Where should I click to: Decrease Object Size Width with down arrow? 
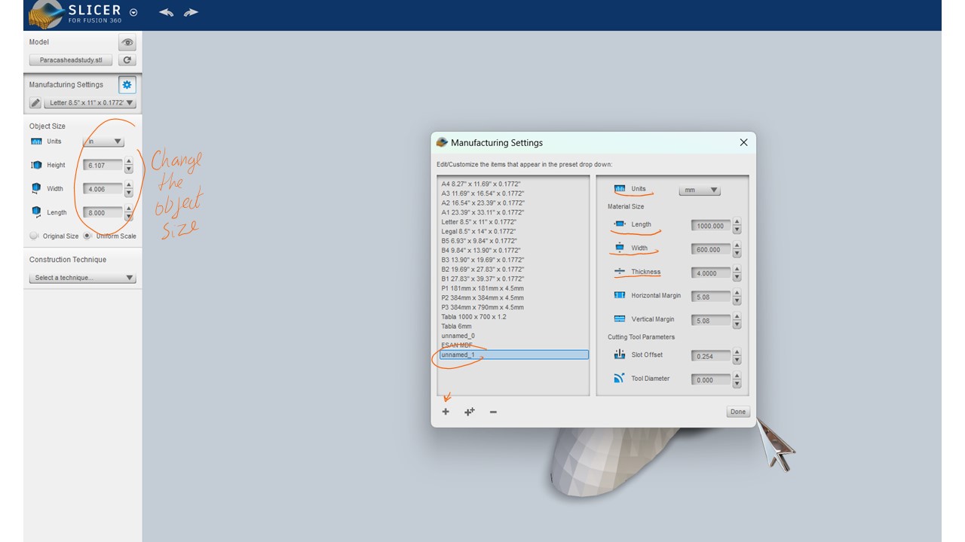pyautogui.click(x=129, y=193)
